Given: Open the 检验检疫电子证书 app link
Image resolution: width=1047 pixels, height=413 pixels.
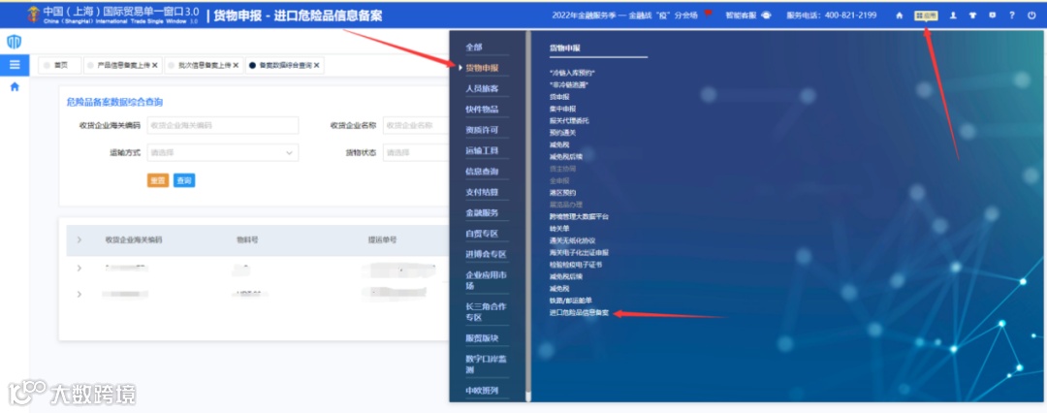Looking at the screenshot, I should (576, 265).
